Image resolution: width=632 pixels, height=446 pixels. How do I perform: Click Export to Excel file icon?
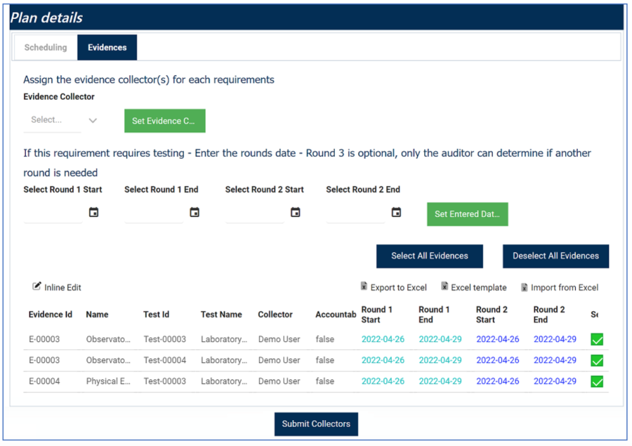[363, 286]
